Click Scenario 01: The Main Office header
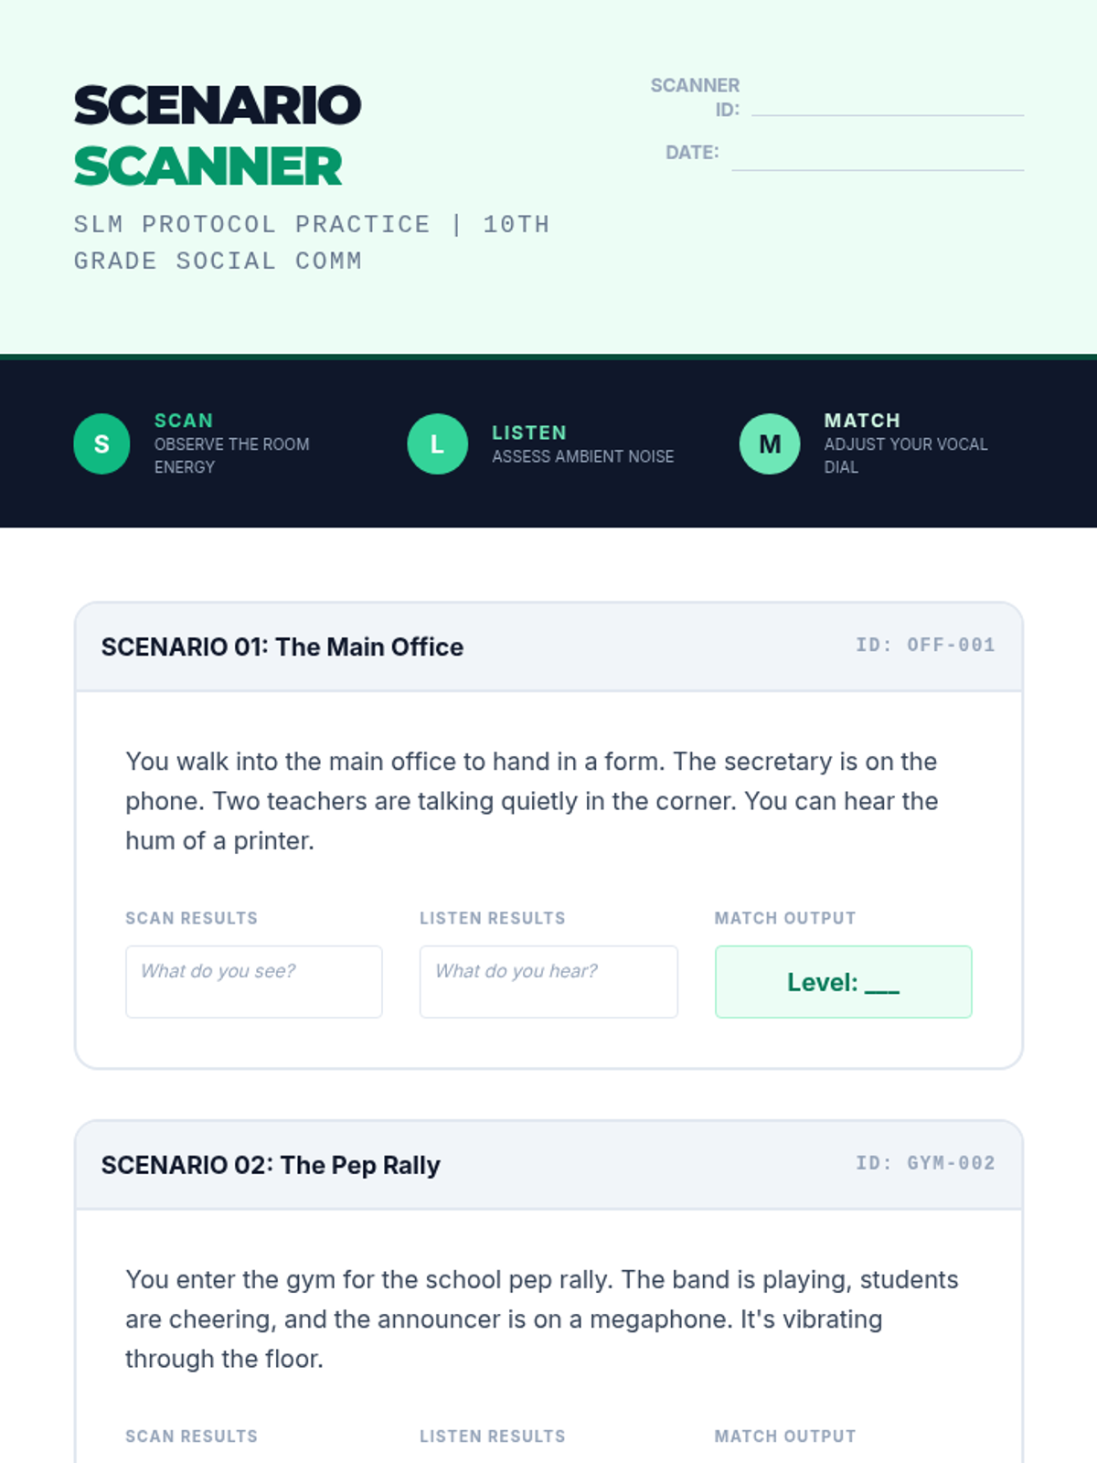The image size is (1097, 1463). pyautogui.click(x=282, y=646)
